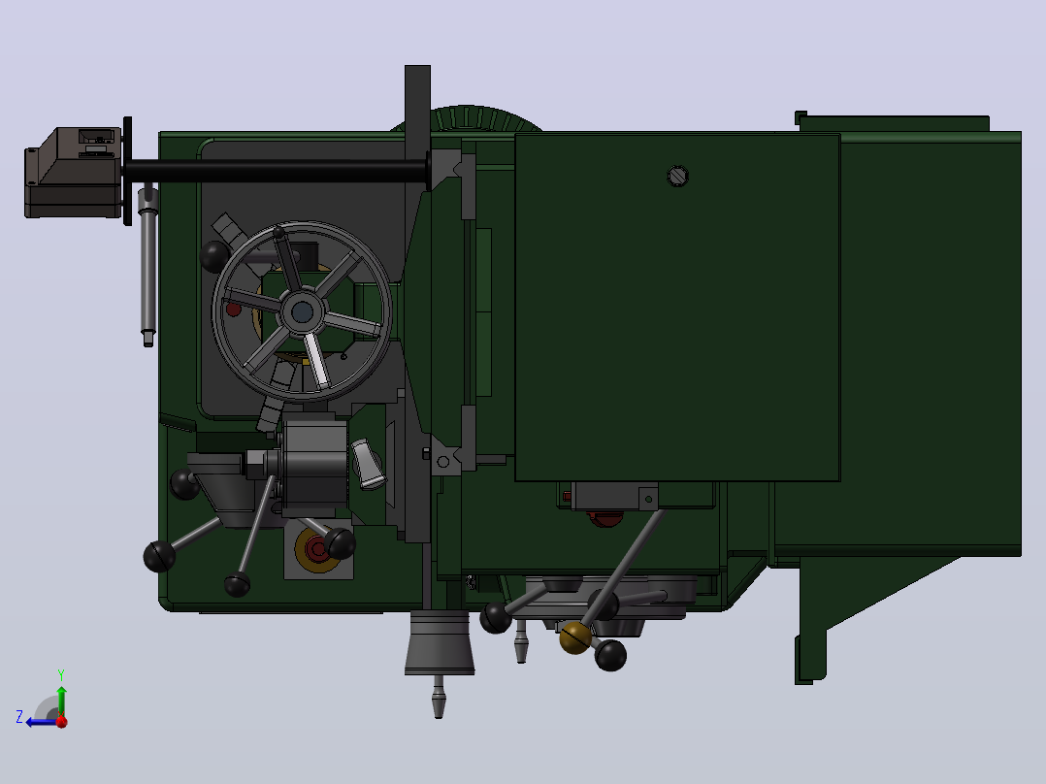Select the silver cylindrical handle near the dark block
This screenshot has width=1046, height=784.
coord(369,465)
